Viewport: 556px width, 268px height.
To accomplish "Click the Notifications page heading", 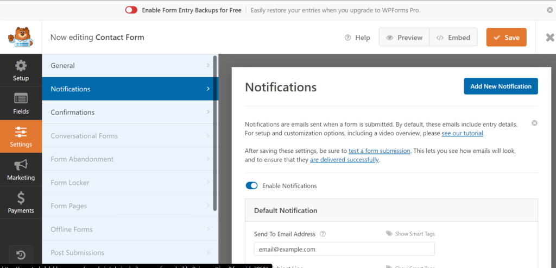I will click(281, 87).
